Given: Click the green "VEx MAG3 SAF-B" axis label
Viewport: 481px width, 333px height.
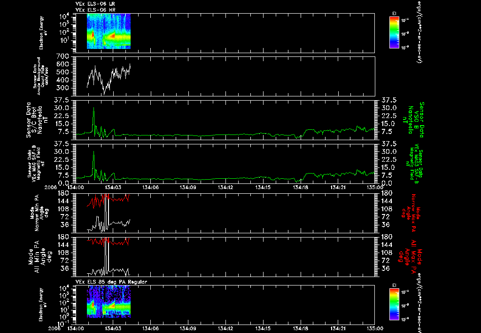Looking at the screenshot, I should click(x=413, y=164).
